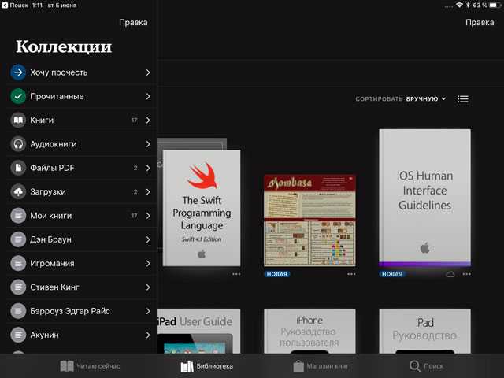Expand the Хочу прочесть collection chevron

(148, 72)
